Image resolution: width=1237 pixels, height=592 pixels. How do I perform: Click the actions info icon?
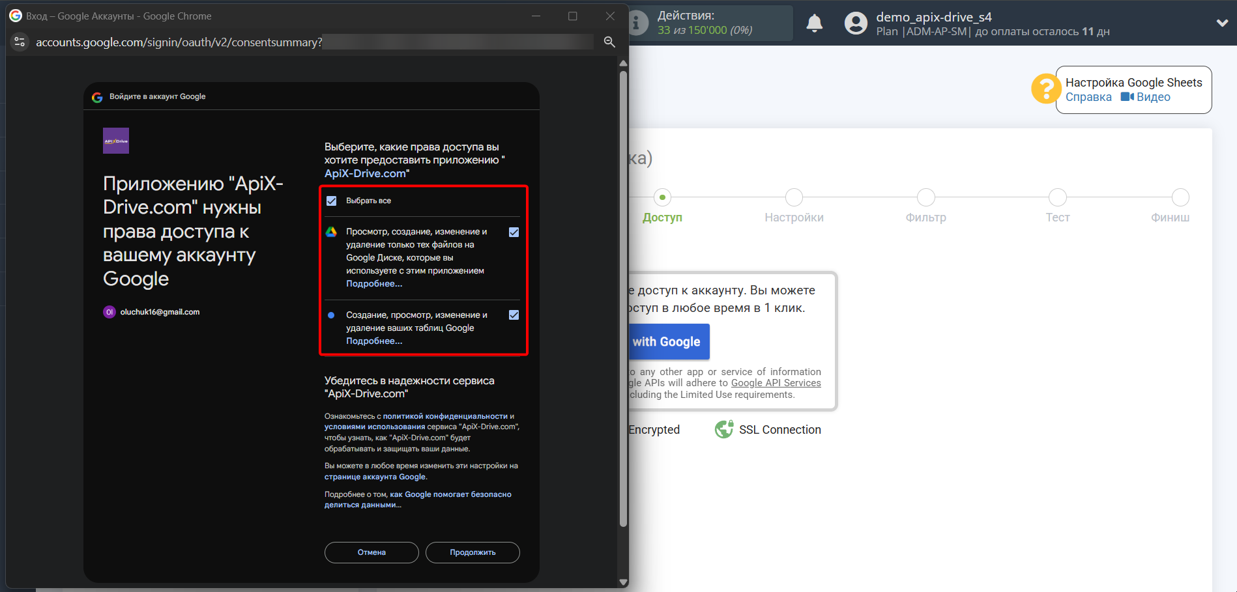click(x=639, y=23)
